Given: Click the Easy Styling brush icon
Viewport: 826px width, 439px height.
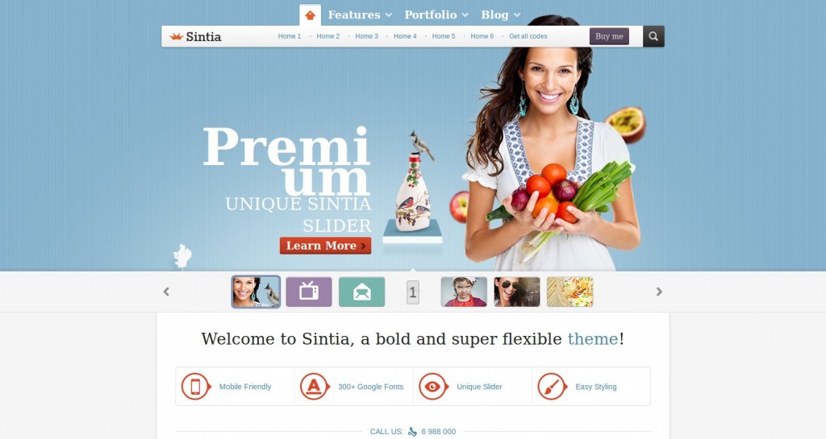Looking at the screenshot, I should 552,387.
